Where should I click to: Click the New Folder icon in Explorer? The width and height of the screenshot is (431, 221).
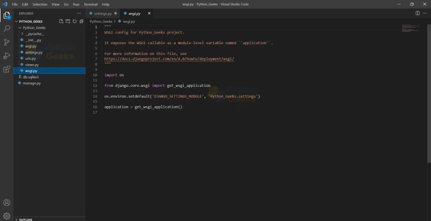pyautogui.click(x=68, y=21)
